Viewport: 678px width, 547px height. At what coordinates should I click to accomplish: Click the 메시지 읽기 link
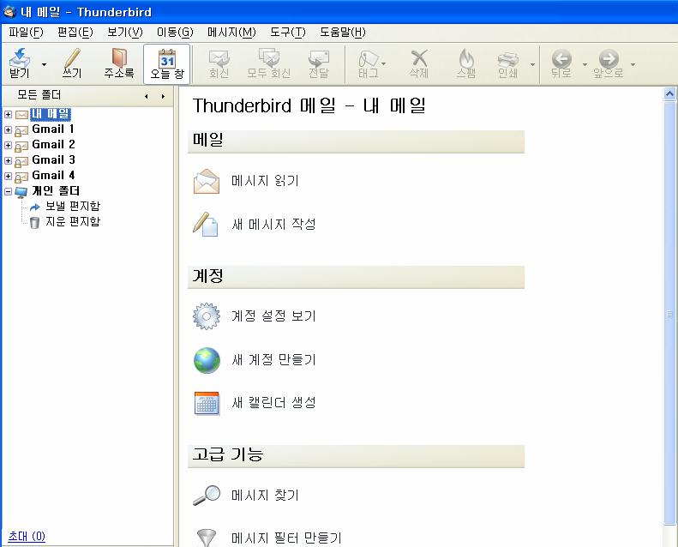265,181
